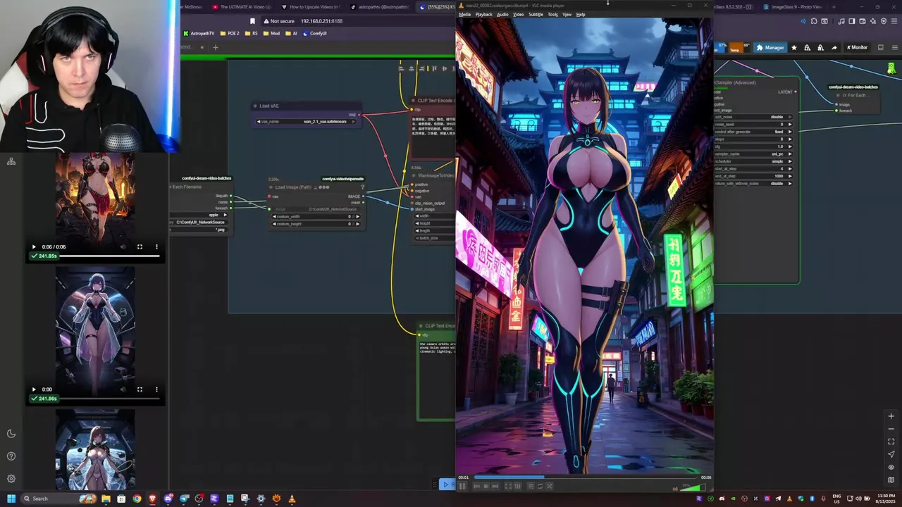Open the browser main menu icon
The width and height of the screenshot is (902, 507).
pos(894,21)
